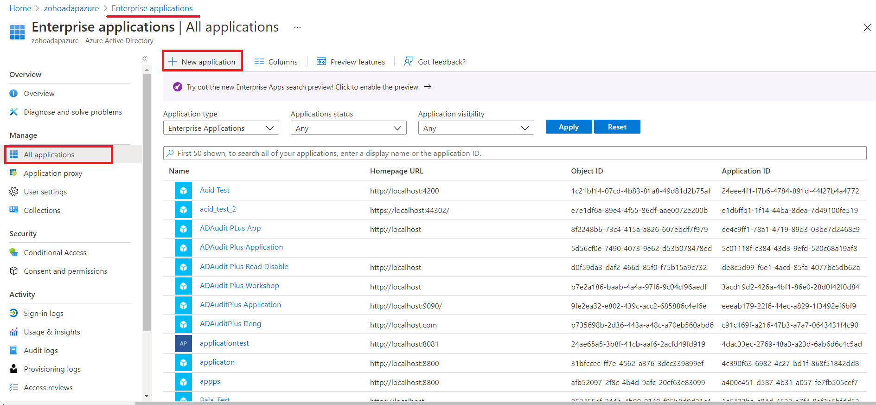Expand the Application type dropdown
The image size is (876, 405).
[x=221, y=128]
